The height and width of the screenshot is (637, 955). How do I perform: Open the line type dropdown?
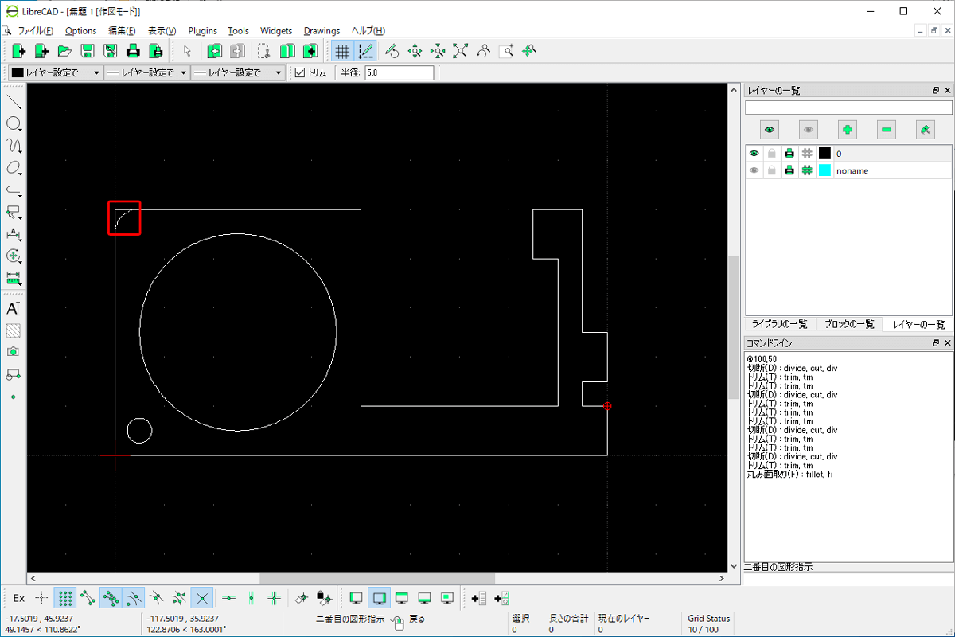click(x=238, y=72)
